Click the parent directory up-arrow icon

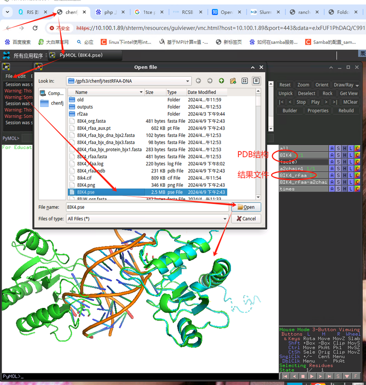[221, 81]
